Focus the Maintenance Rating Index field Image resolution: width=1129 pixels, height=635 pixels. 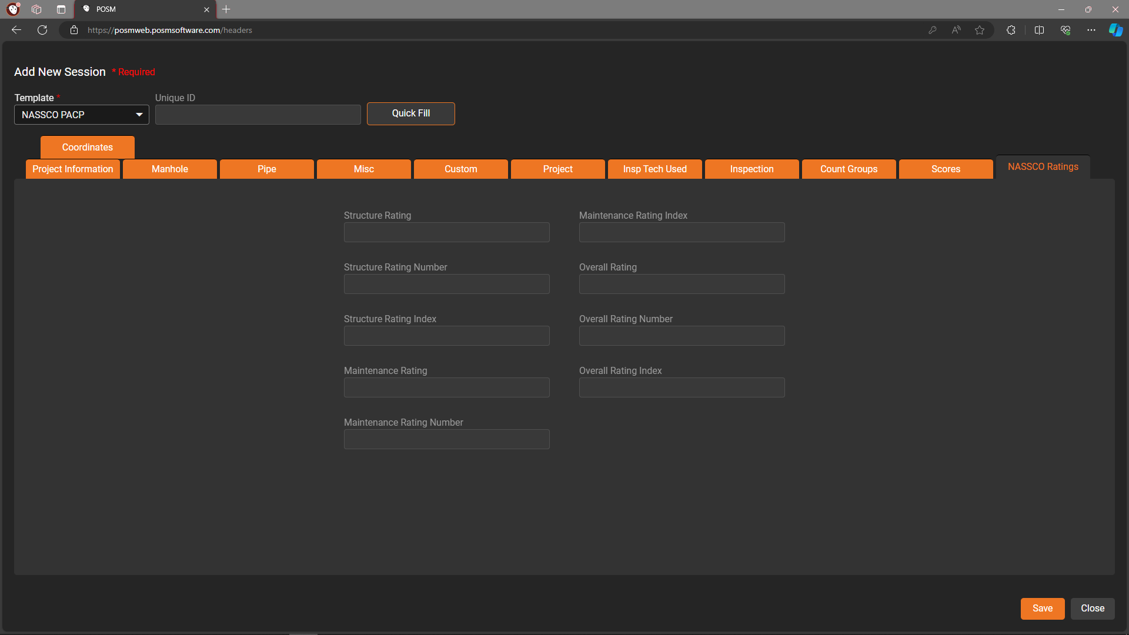[x=682, y=232]
